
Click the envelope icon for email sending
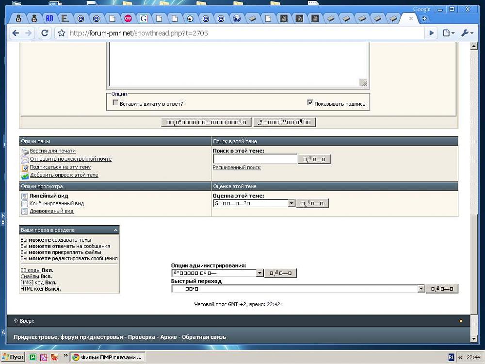click(x=25, y=159)
